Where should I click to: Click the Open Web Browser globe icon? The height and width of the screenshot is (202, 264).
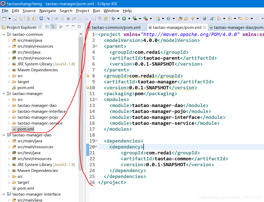tap(204, 19)
